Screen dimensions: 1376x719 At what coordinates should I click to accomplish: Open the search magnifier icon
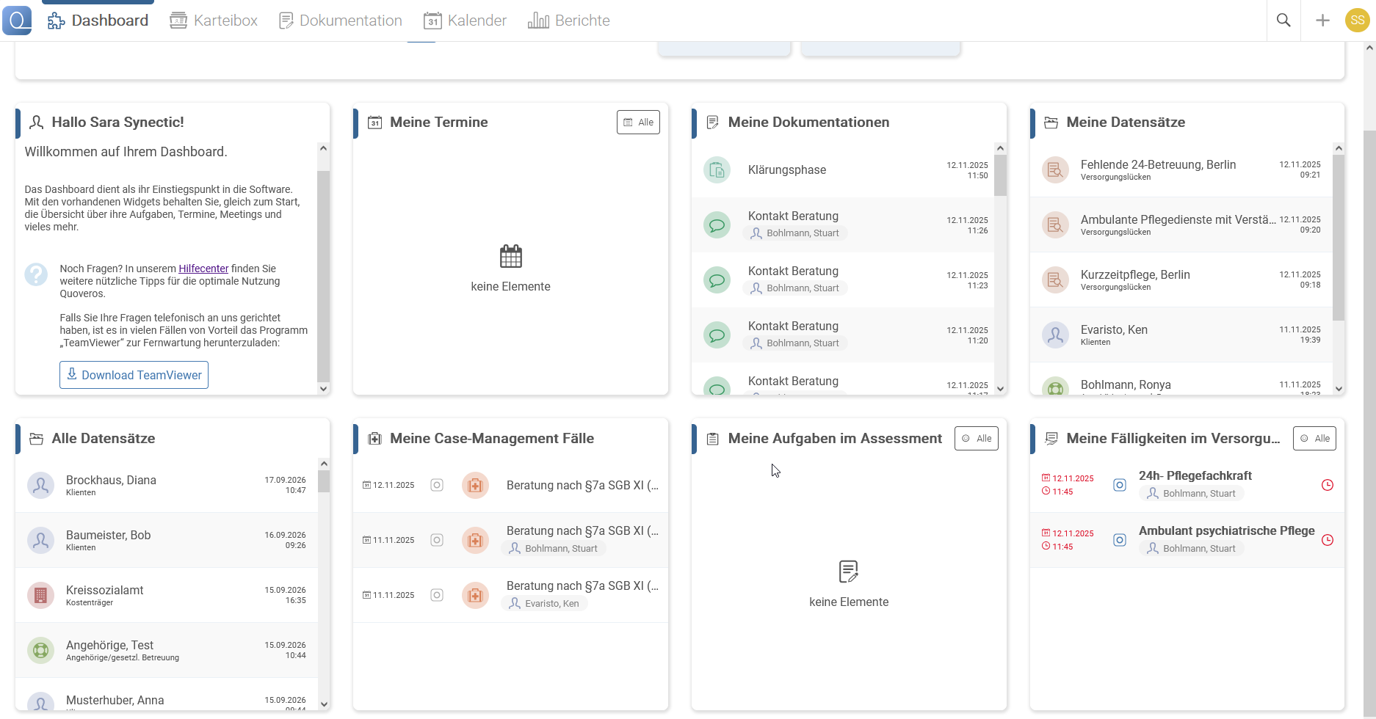tap(1283, 21)
